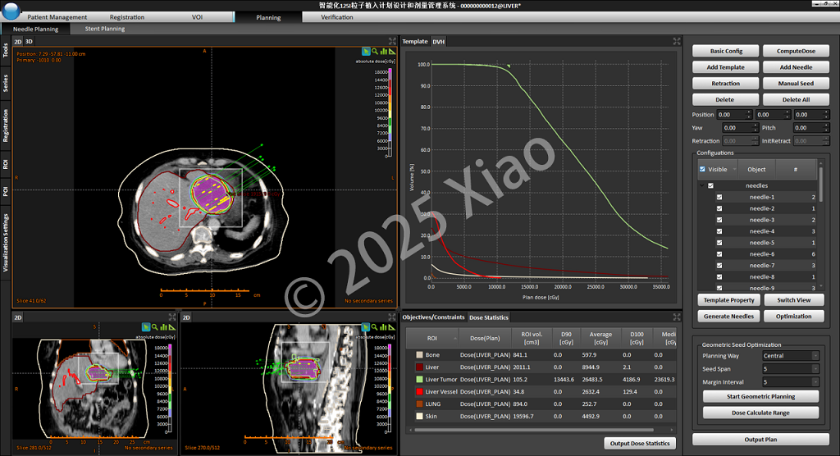The width and height of the screenshot is (840, 456).
Task: Select the pointer tool in axial view
Action: (x=366, y=52)
